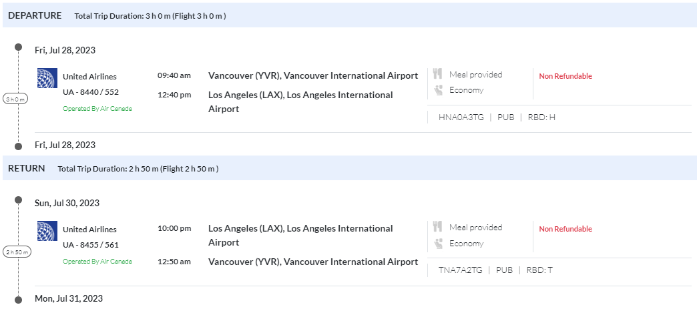Screen dimensions: 699x311
Task: Click the 2 h 50 m duration badge
Action: point(16,252)
